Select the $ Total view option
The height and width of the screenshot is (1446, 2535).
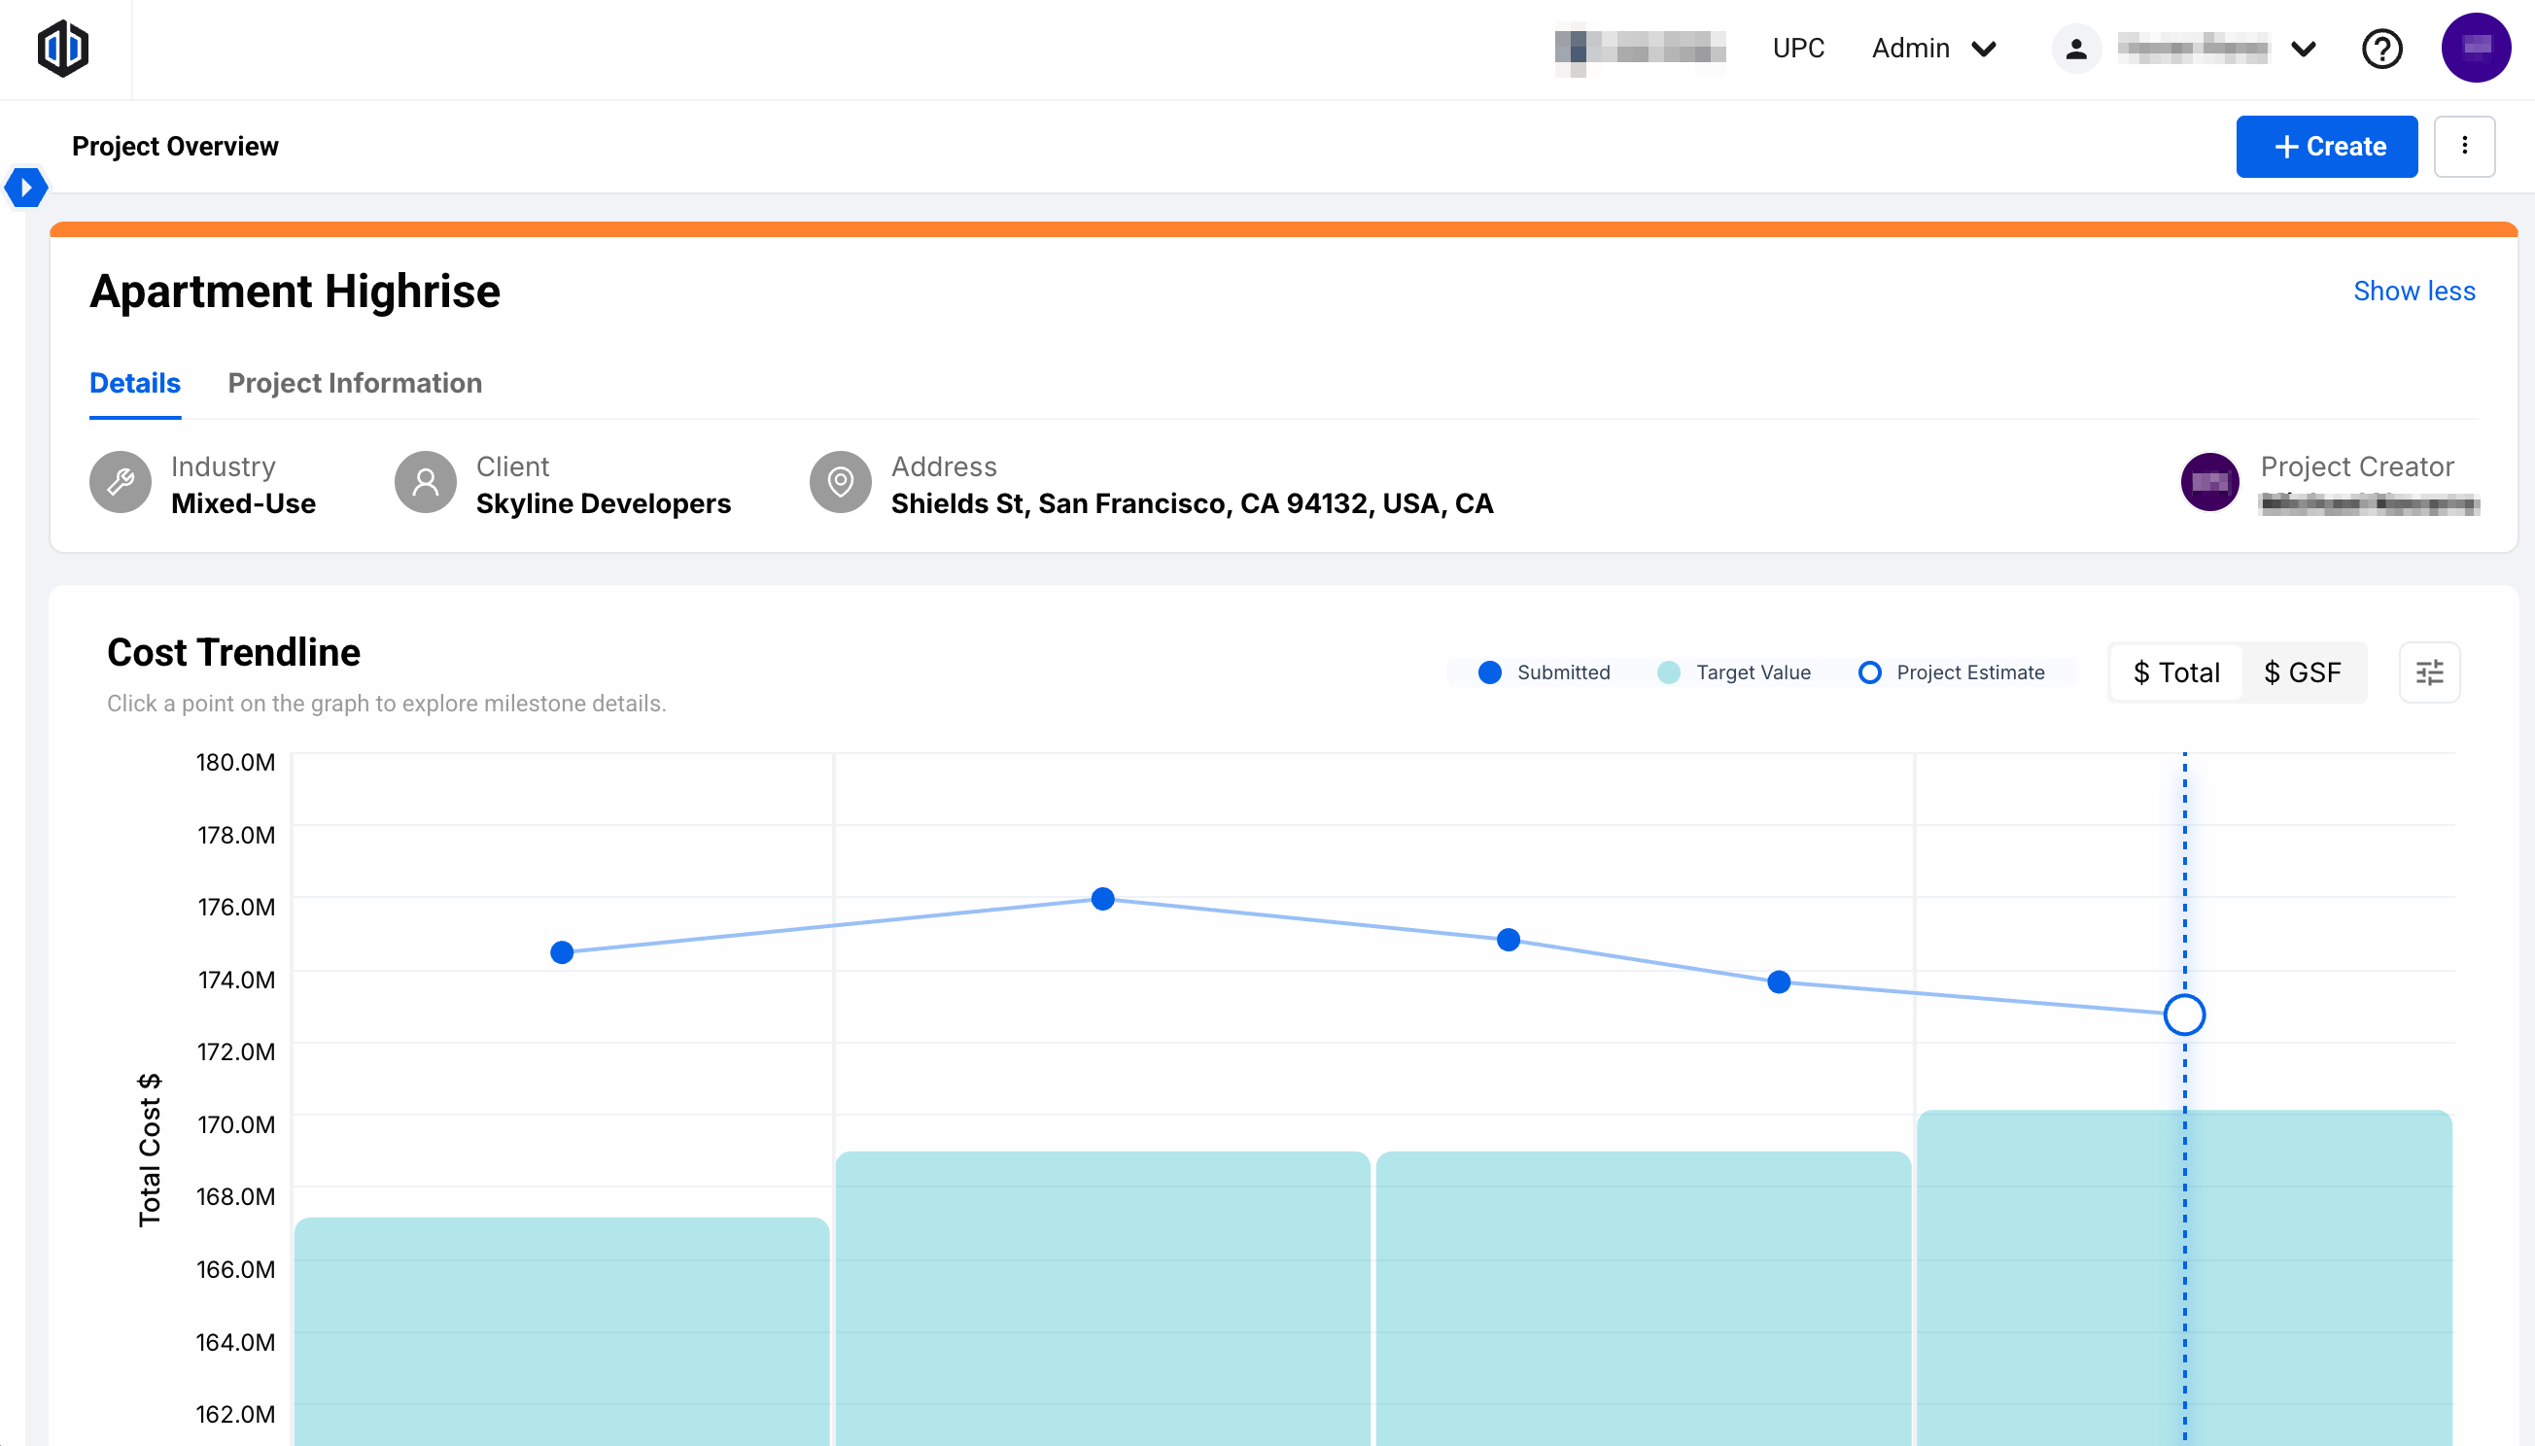(x=2175, y=672)
